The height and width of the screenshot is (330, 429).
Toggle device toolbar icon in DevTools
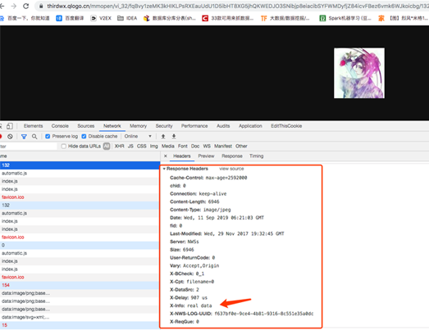tap(10, 126)
